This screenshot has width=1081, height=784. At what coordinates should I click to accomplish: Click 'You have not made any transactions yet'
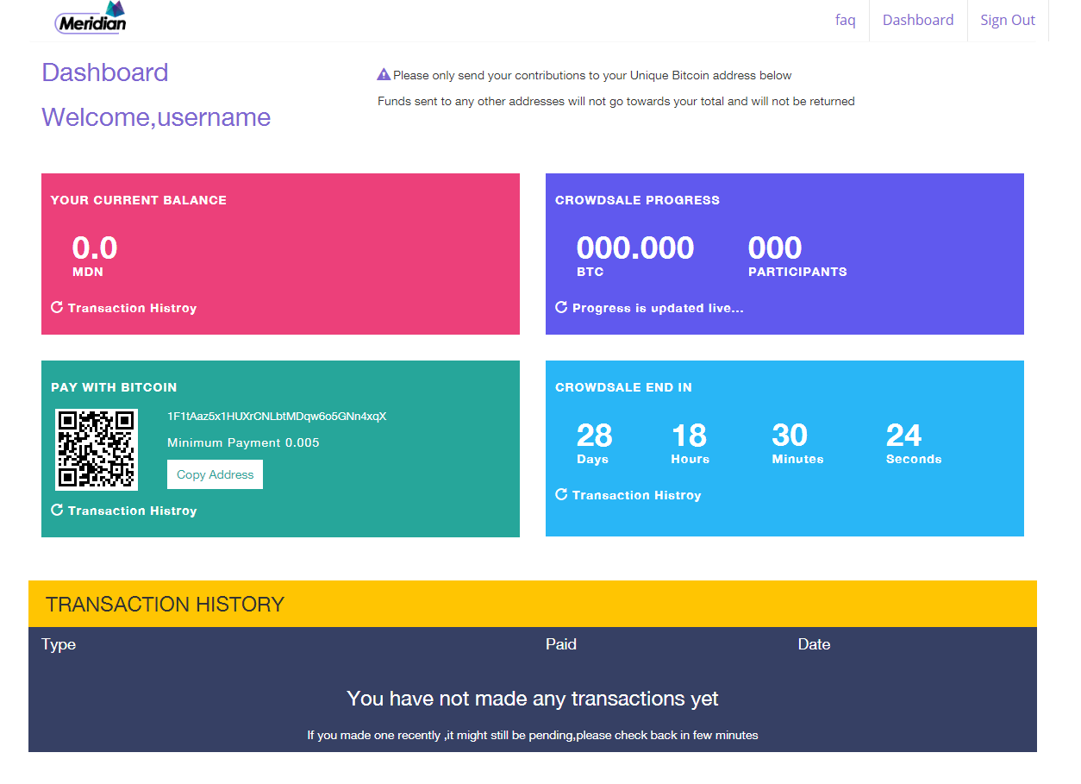(x=533, y=698)
